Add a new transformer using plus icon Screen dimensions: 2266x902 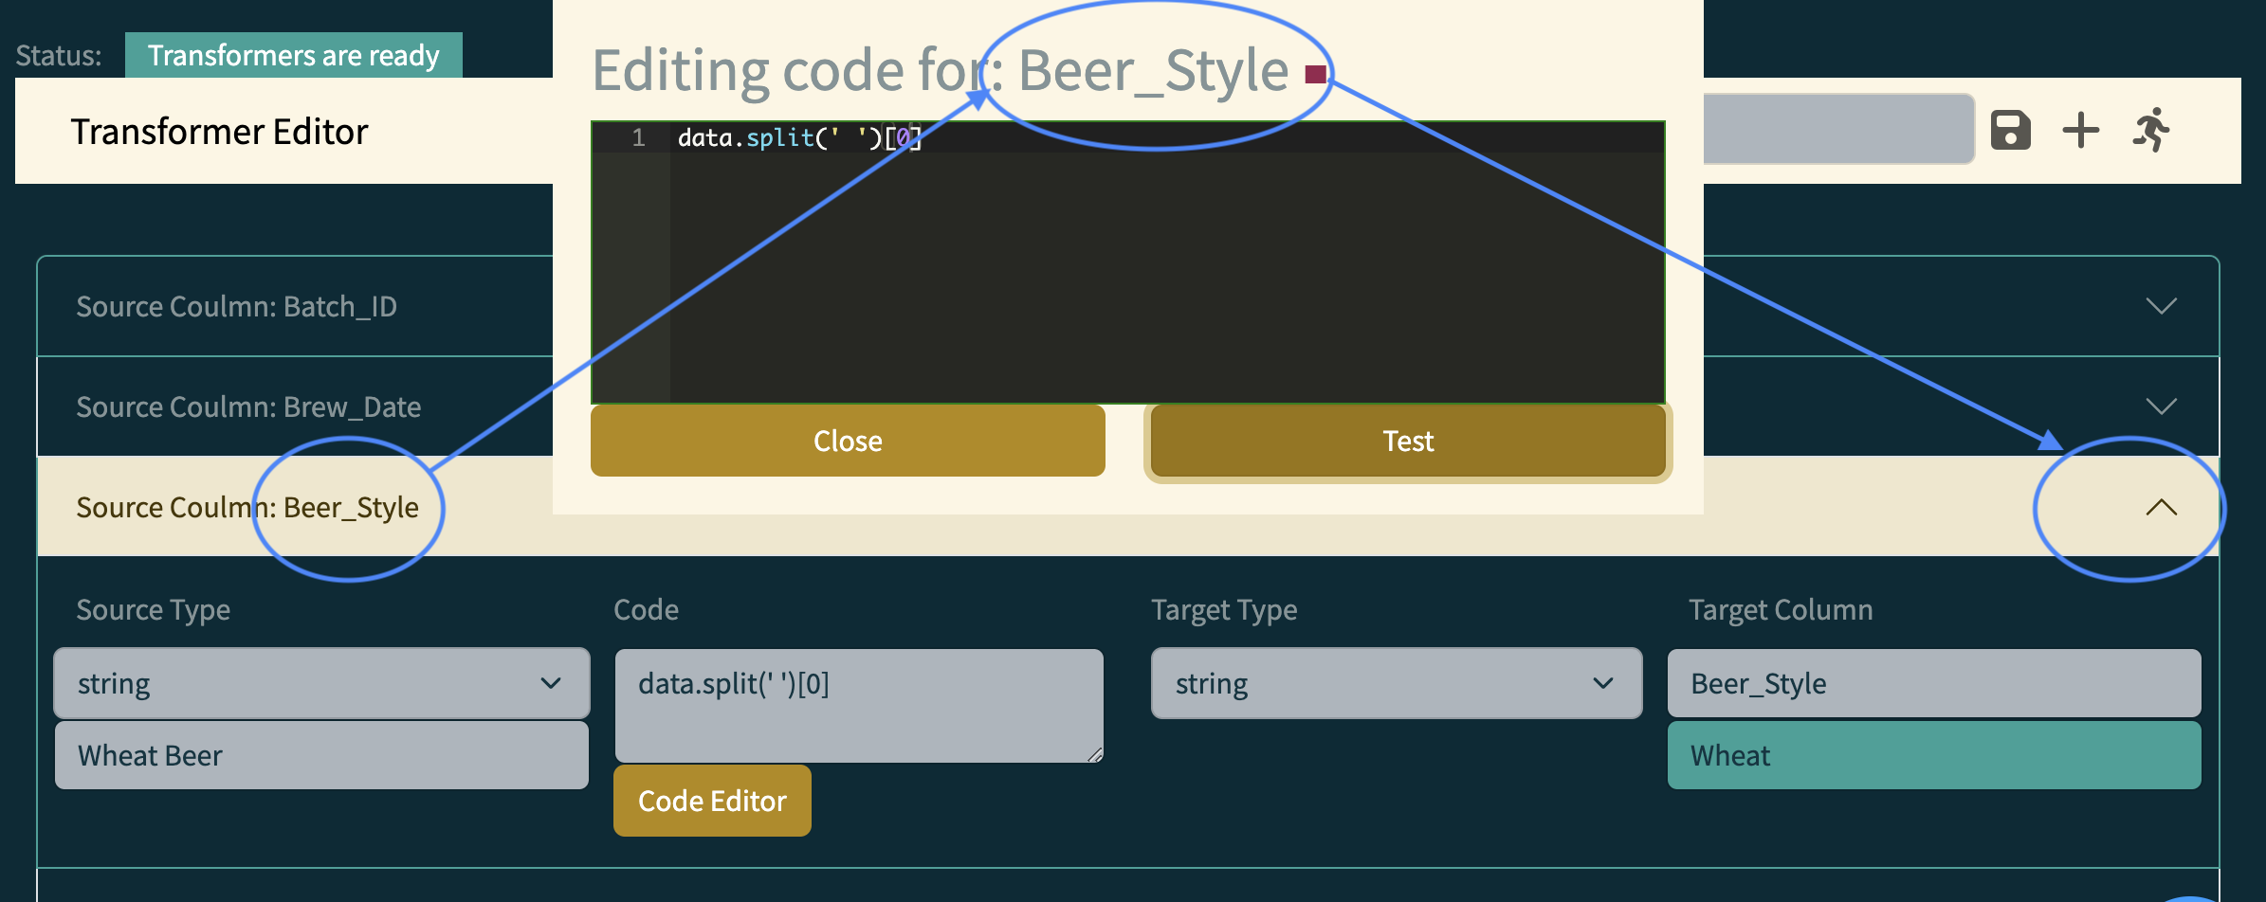point(2080,129)
